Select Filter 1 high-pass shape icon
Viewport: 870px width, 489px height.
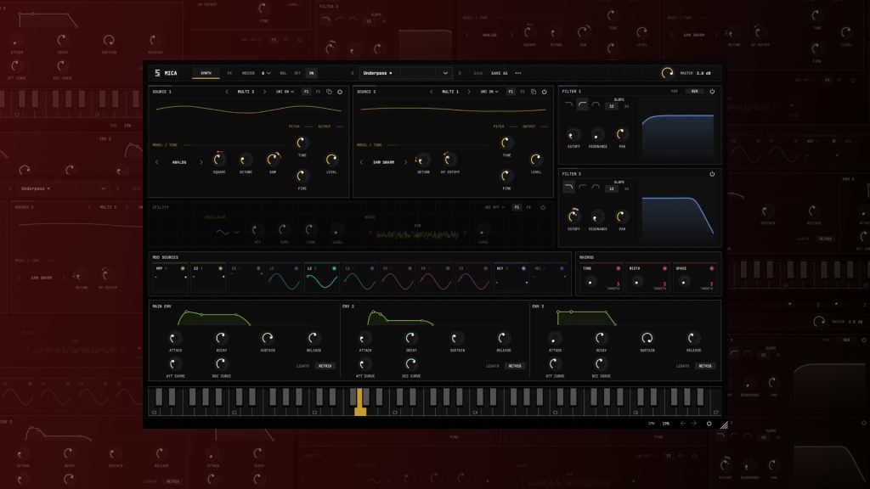coord(583,104)
